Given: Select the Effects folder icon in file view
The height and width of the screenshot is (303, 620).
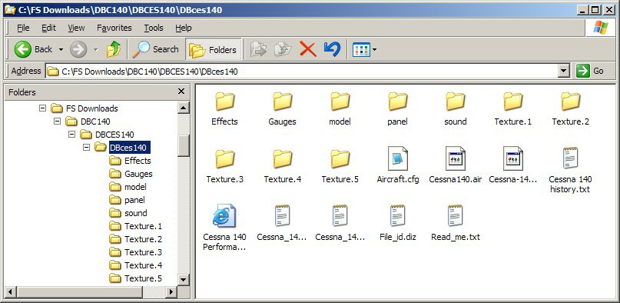Looking at the screenshot, I should pos(224,102).
